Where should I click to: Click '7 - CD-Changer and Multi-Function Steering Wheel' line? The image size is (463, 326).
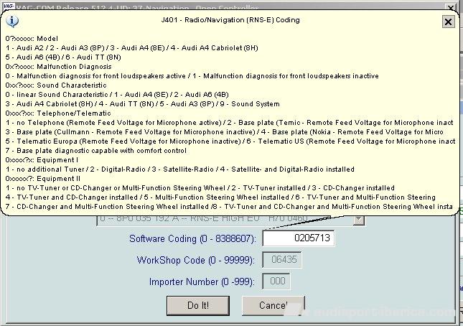(x=229, y=207)
